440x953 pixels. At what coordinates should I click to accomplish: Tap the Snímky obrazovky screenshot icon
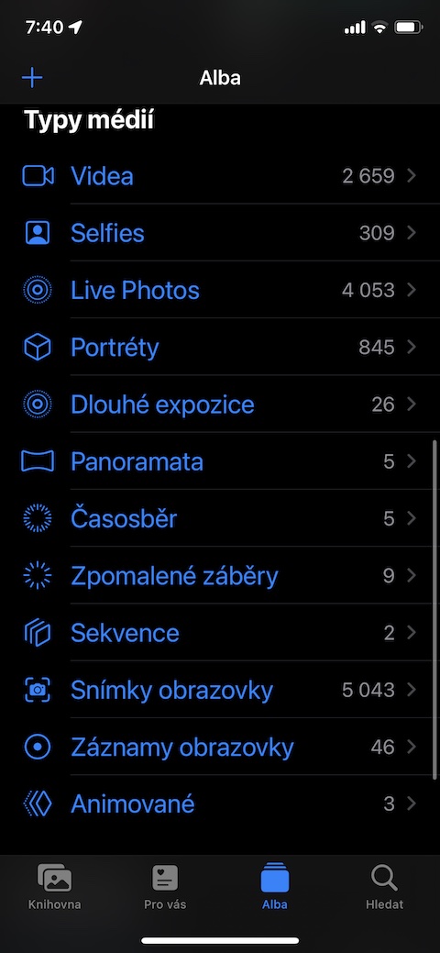coord(38,690)
